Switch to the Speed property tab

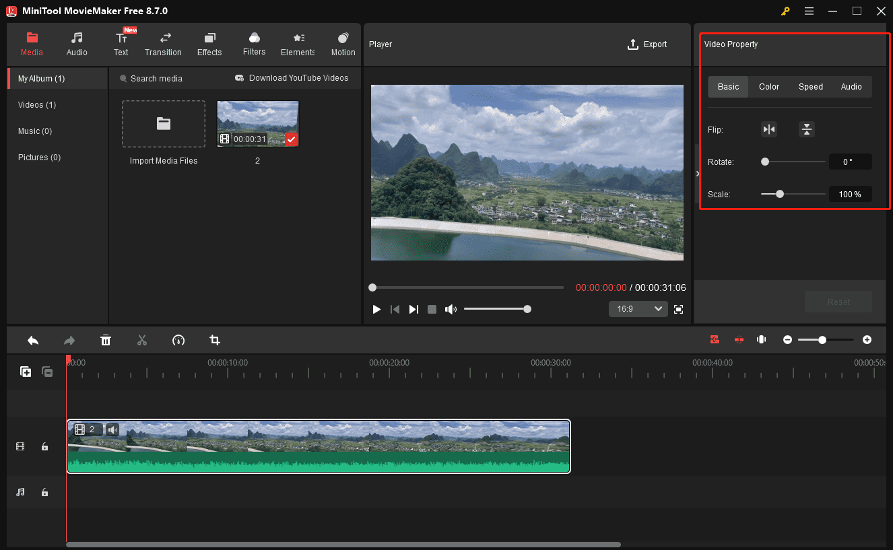811,87
